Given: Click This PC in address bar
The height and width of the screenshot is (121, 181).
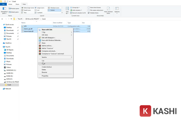Looking at the screenshot, I should (x=20, y=19).
